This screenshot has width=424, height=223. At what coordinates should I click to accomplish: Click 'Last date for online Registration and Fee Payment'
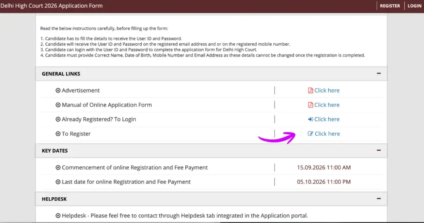(x=126, y=182)
